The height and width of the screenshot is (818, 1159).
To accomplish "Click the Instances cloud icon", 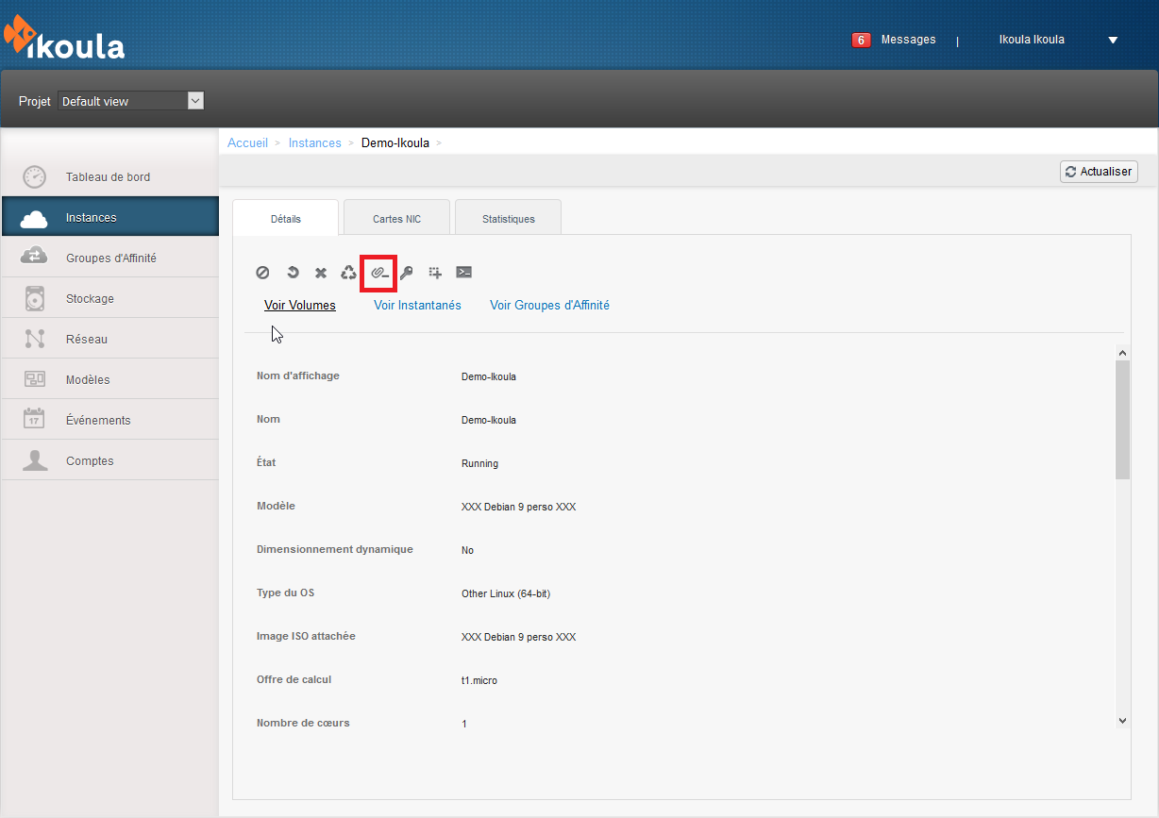I will click(x=34, y=219).
